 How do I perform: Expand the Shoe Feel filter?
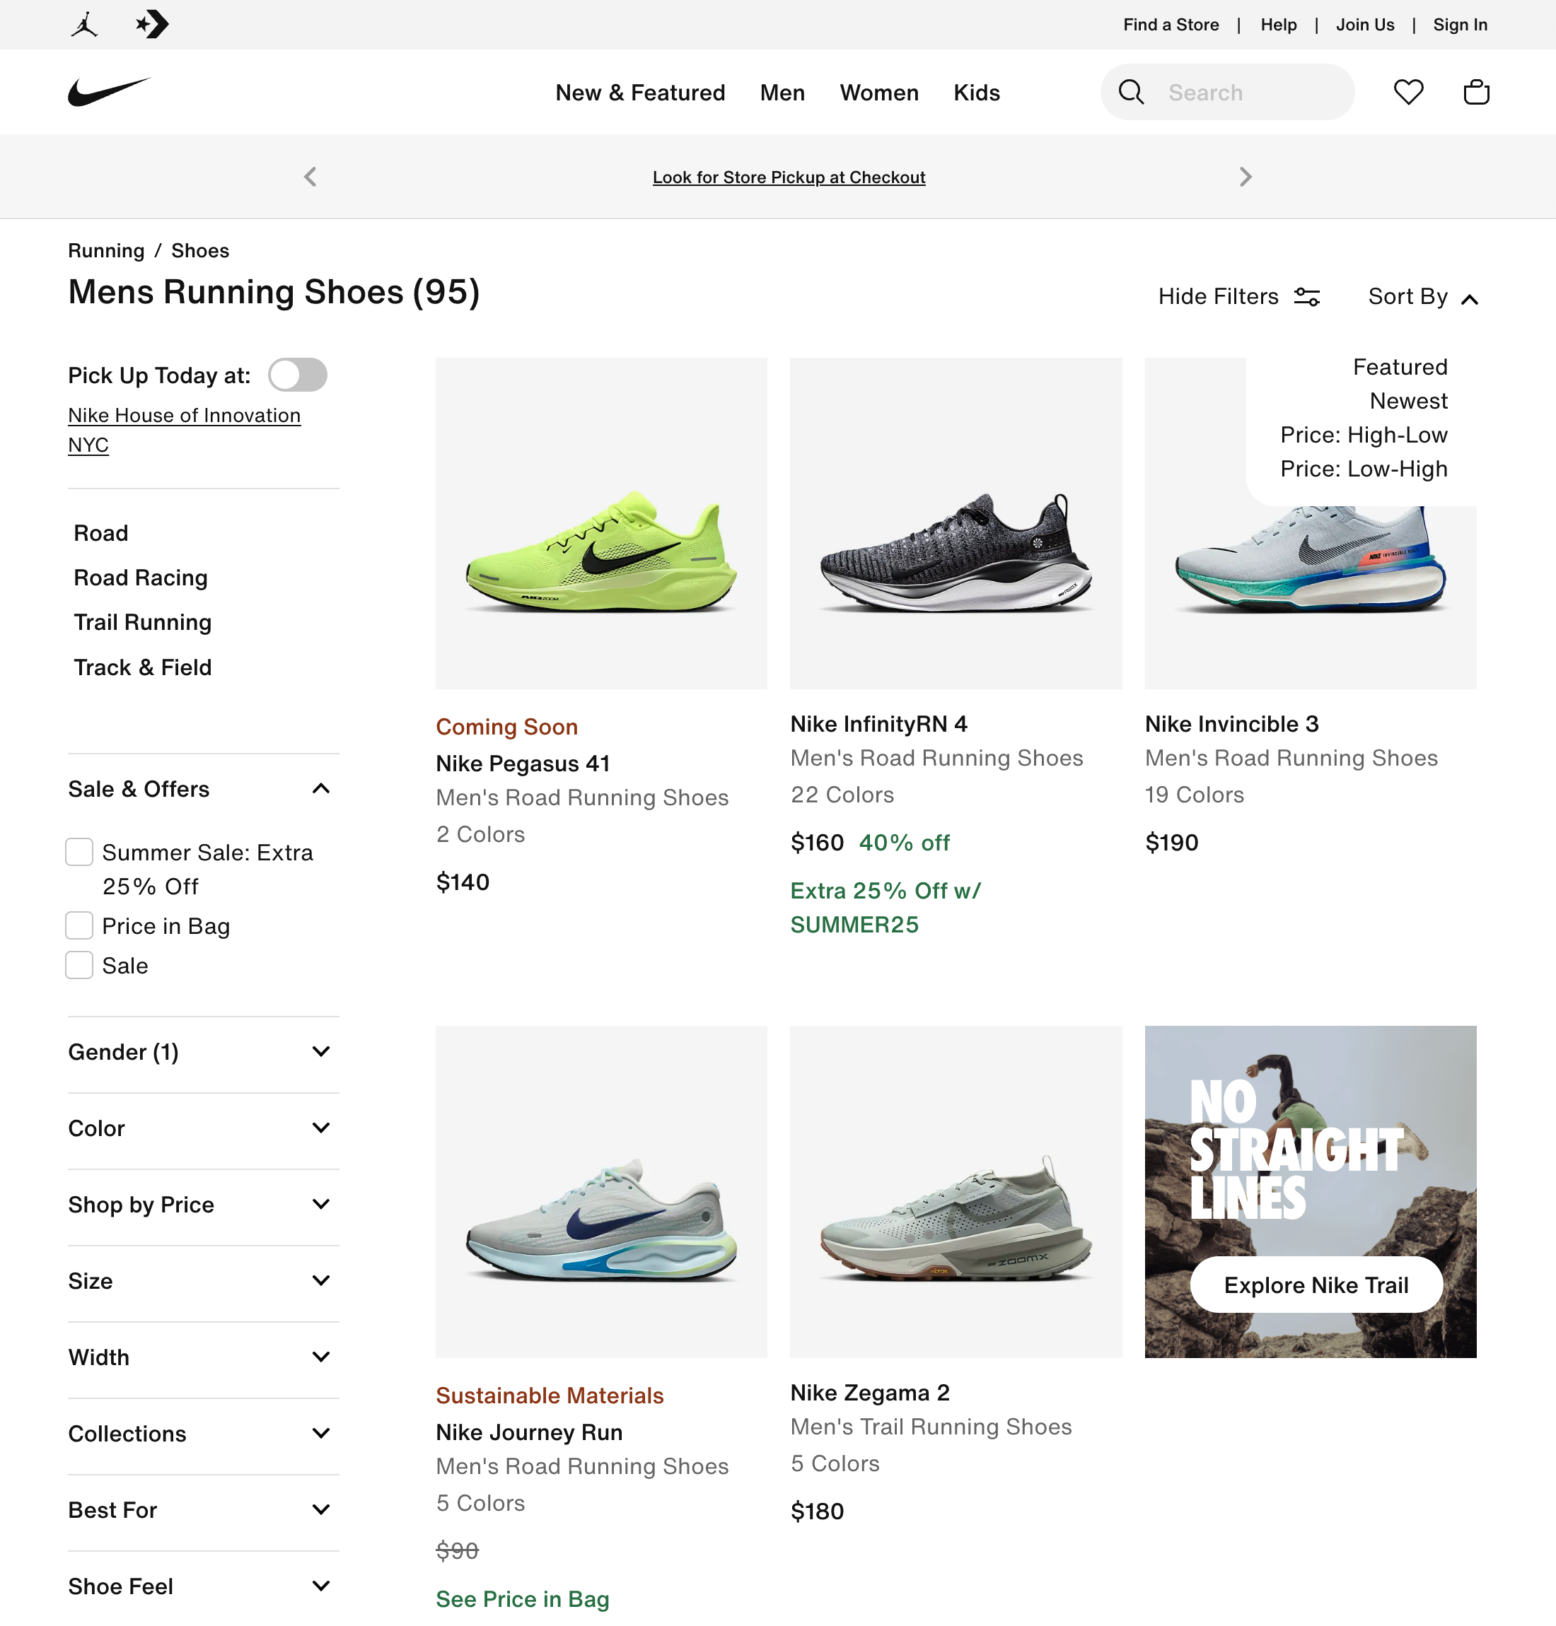click(321, 1586)
